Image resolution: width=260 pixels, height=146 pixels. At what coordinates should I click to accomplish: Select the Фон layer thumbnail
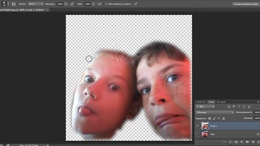pos(205,134)
